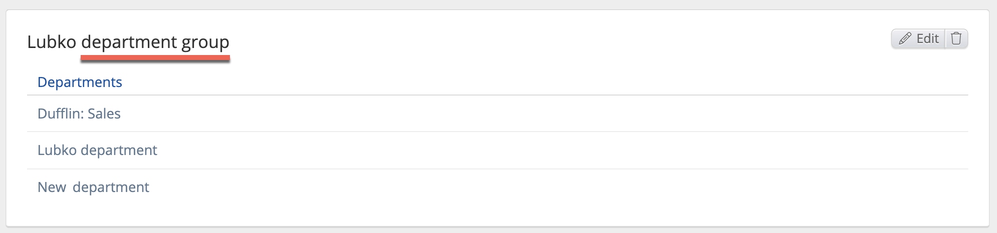
Task: Click the word Lubko in the heading
Action: (x=52, y=41)
